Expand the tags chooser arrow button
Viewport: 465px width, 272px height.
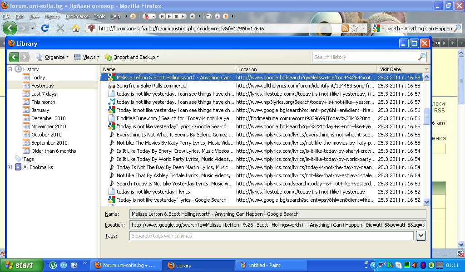420,236
